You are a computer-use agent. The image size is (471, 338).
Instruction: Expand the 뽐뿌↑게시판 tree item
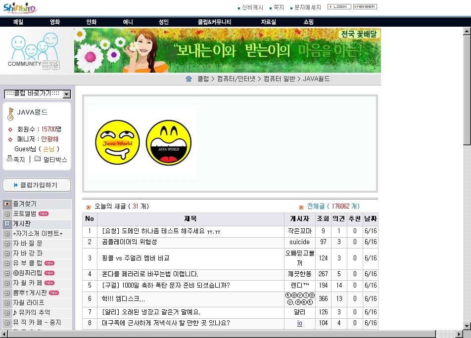point(7,294)
